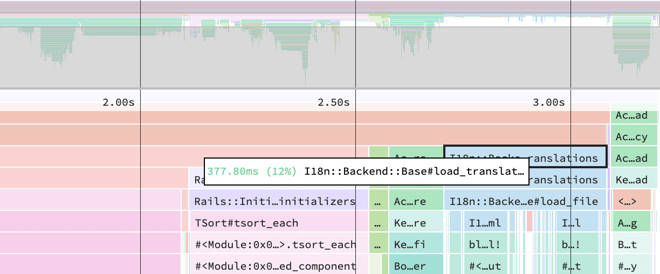Click the 2.00s time axis marker
The width and height of the screenshot is (660, 274).
coord(118,102)
